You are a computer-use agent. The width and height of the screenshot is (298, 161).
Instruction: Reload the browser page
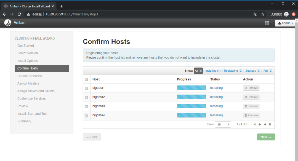pyautogui.click(x=19, y=14)
